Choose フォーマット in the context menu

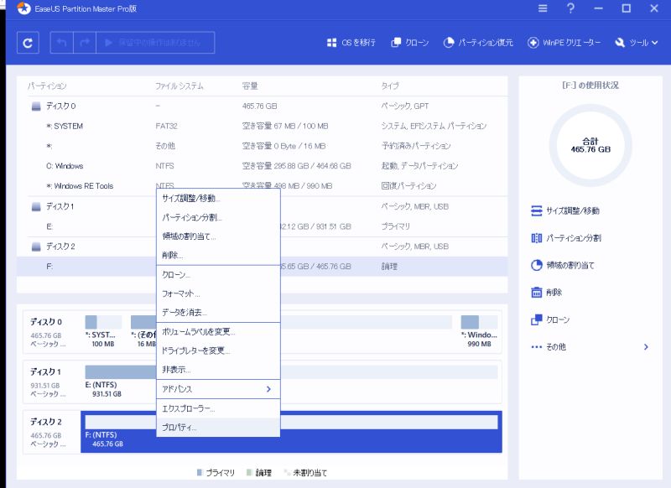(180, 293)
